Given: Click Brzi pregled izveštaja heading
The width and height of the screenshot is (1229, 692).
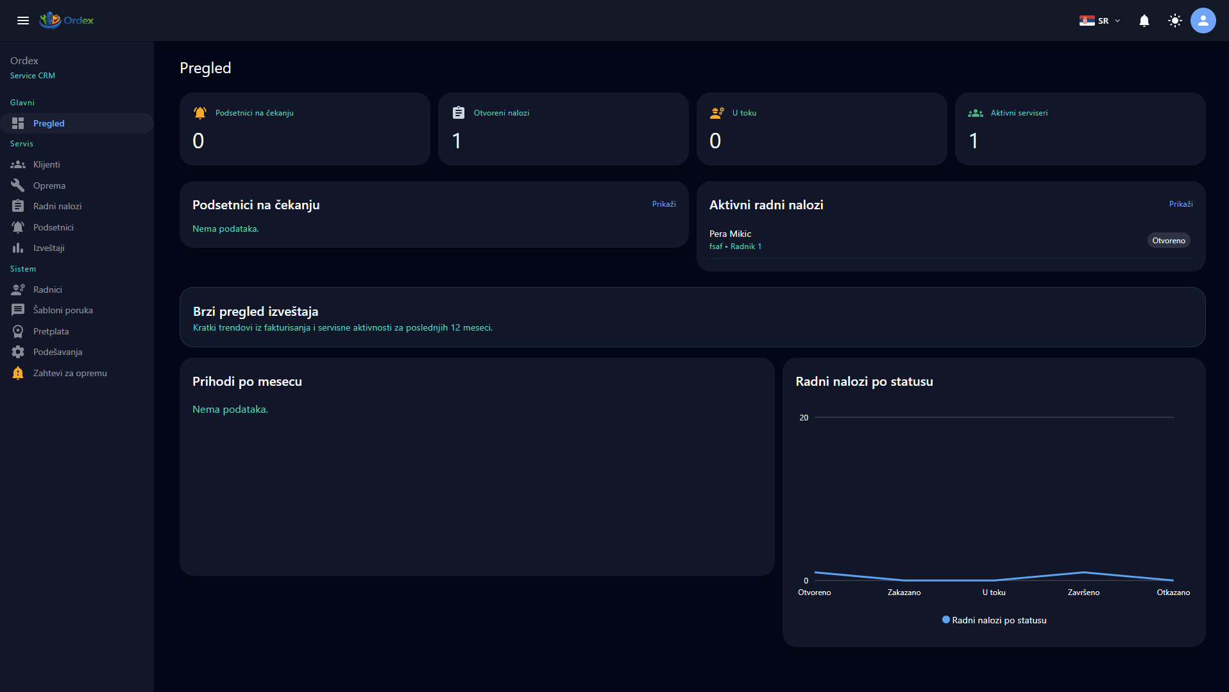Looking at the screenshot, I should click(255, 311).
